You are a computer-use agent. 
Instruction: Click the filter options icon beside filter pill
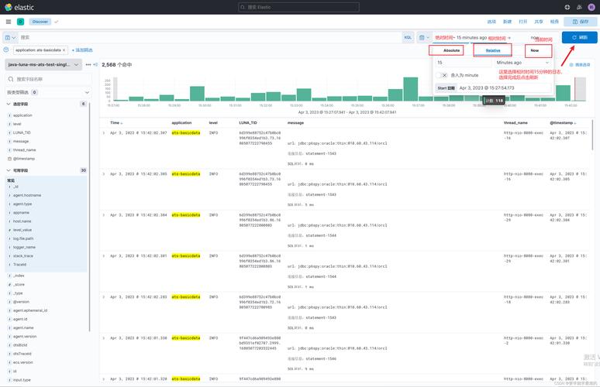pos(6,50)
